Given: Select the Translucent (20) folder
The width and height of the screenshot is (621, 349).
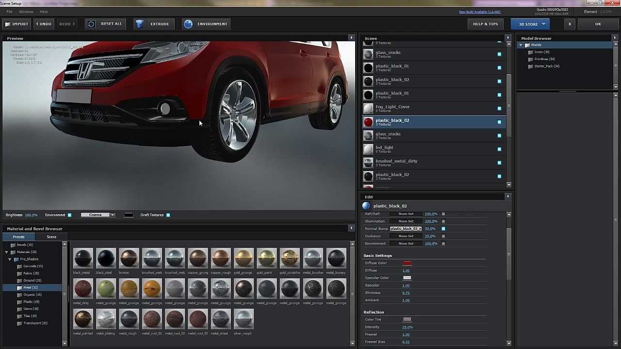Looking at the screenshot, I should point(35,323).
